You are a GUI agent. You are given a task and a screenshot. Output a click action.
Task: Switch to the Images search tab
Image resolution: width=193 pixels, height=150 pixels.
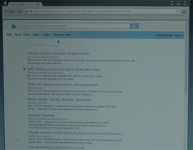tap(46, 34)
